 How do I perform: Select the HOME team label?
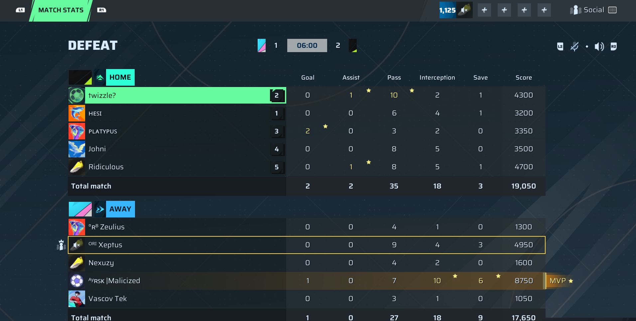coord(120,77)
